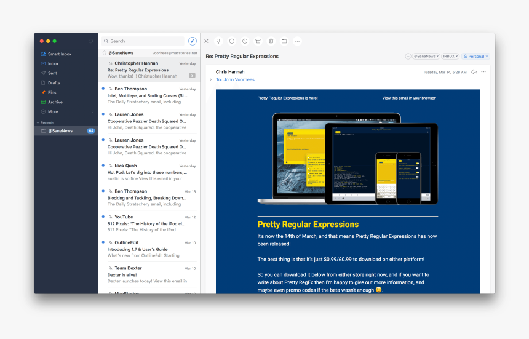The width and height of the screenshot is (529, 339).
Task: Remove the INBOX tag via its x
Action: click(457, 57)
